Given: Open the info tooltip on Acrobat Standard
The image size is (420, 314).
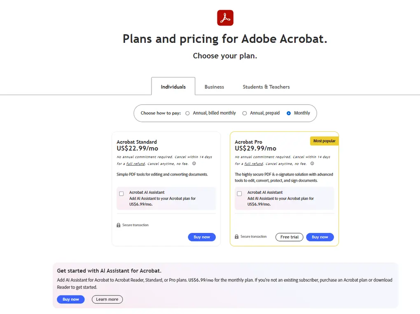Looking at the screenshot, I should [194, 163].
